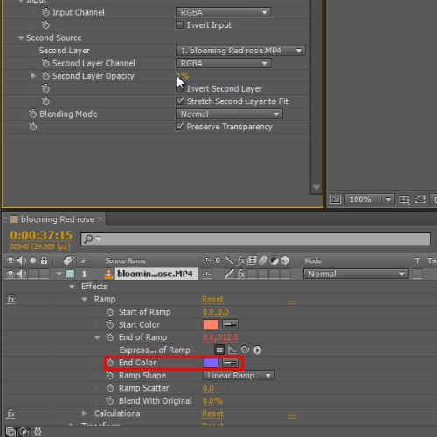The width and height of the screenshot is (437, 437).
Task: Pick End Color with eyedropper
Action: click(230, 363)
